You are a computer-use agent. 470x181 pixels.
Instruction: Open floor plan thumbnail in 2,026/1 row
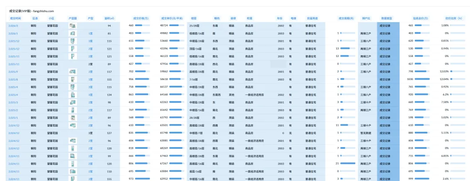pos(73,33)
